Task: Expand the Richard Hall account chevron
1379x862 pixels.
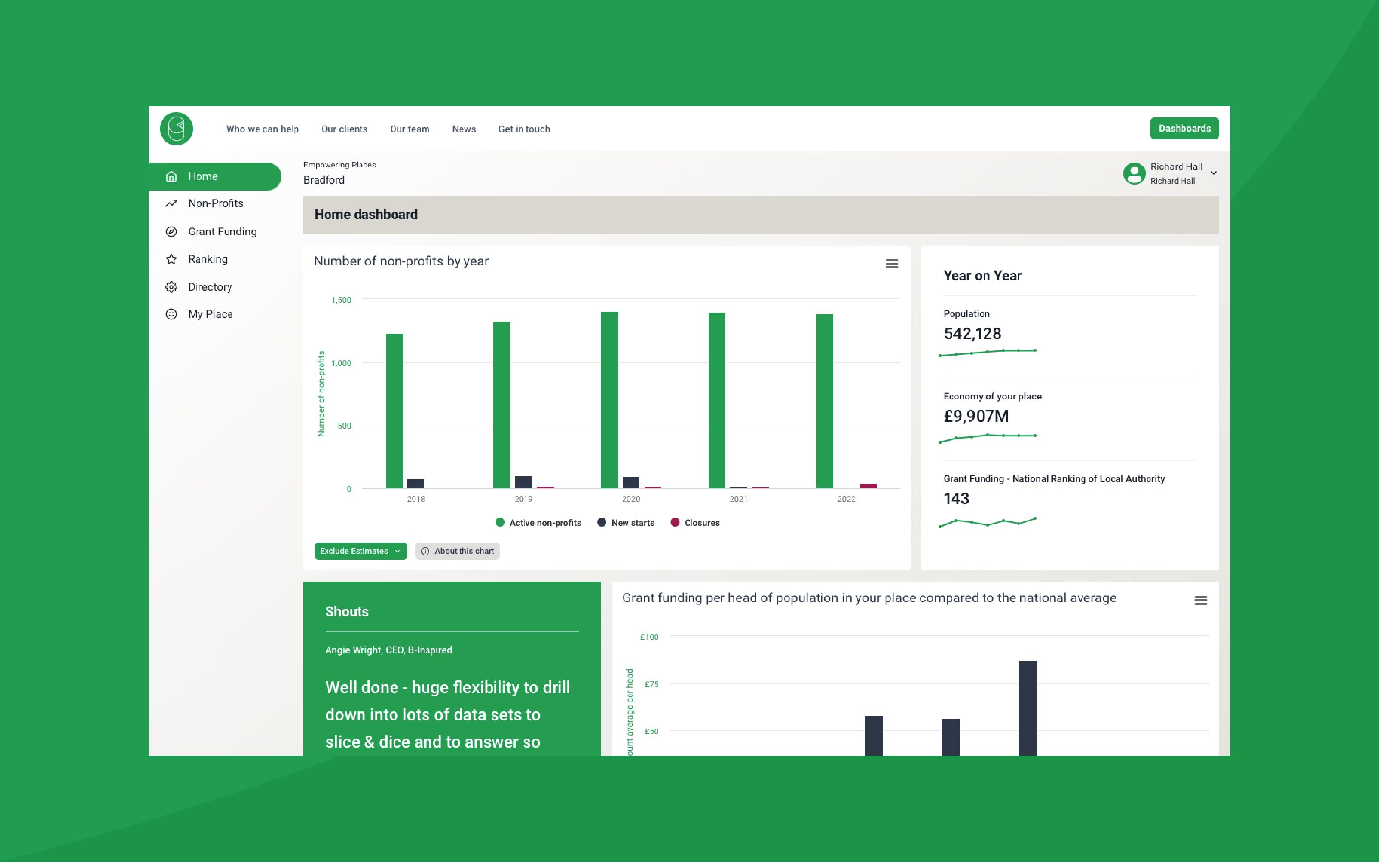Action: point(1214,173)
